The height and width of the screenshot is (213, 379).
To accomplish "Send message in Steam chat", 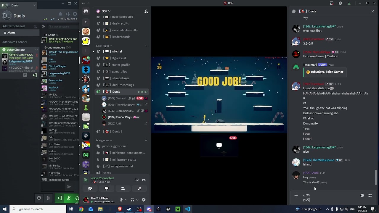I will (x=69, y=187).
